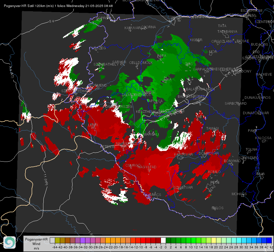Click the AJKA city label
The image size is (274, 252).
click(x=167, y=79)
